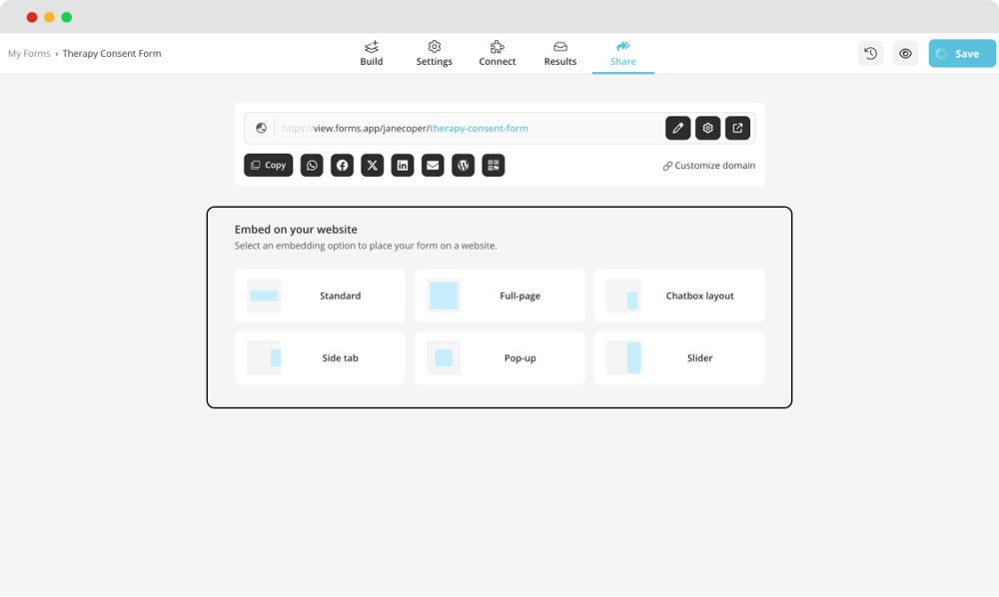Navigate to My Forms breadcrumb

29,54
